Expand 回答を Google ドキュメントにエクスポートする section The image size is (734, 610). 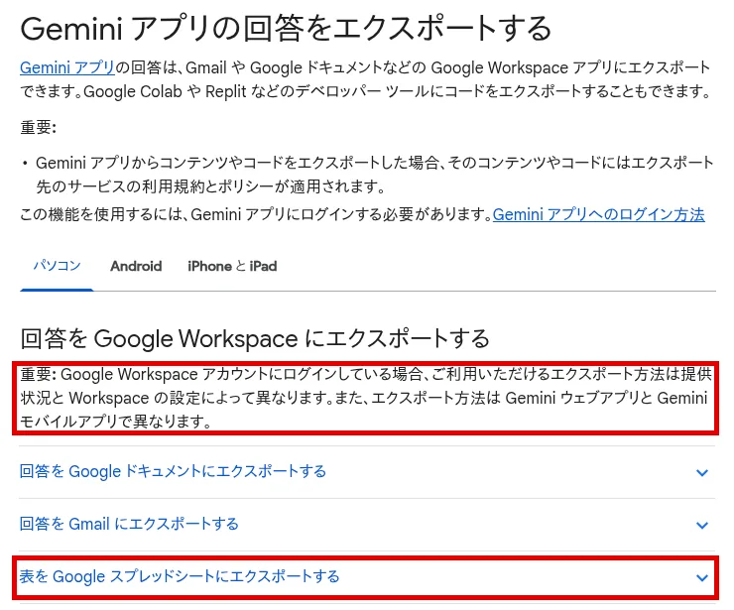(367, 471)
